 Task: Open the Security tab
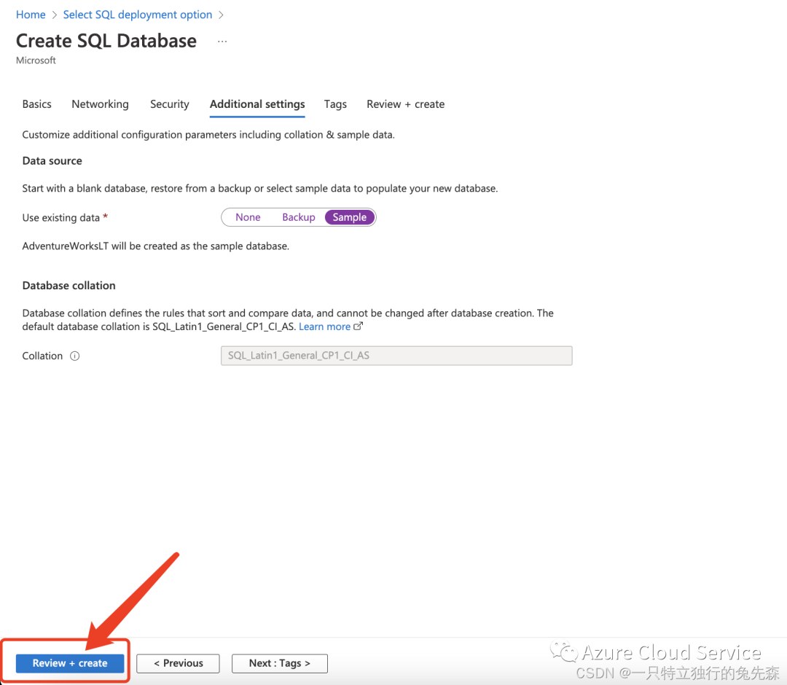(x=170, y=104)
